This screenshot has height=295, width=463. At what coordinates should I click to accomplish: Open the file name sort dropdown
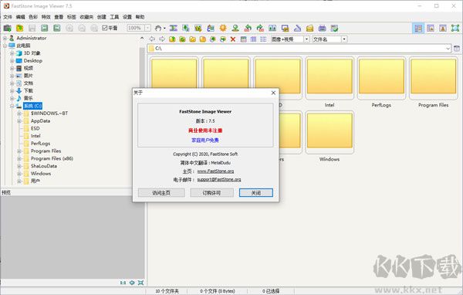tap(344, 39)
